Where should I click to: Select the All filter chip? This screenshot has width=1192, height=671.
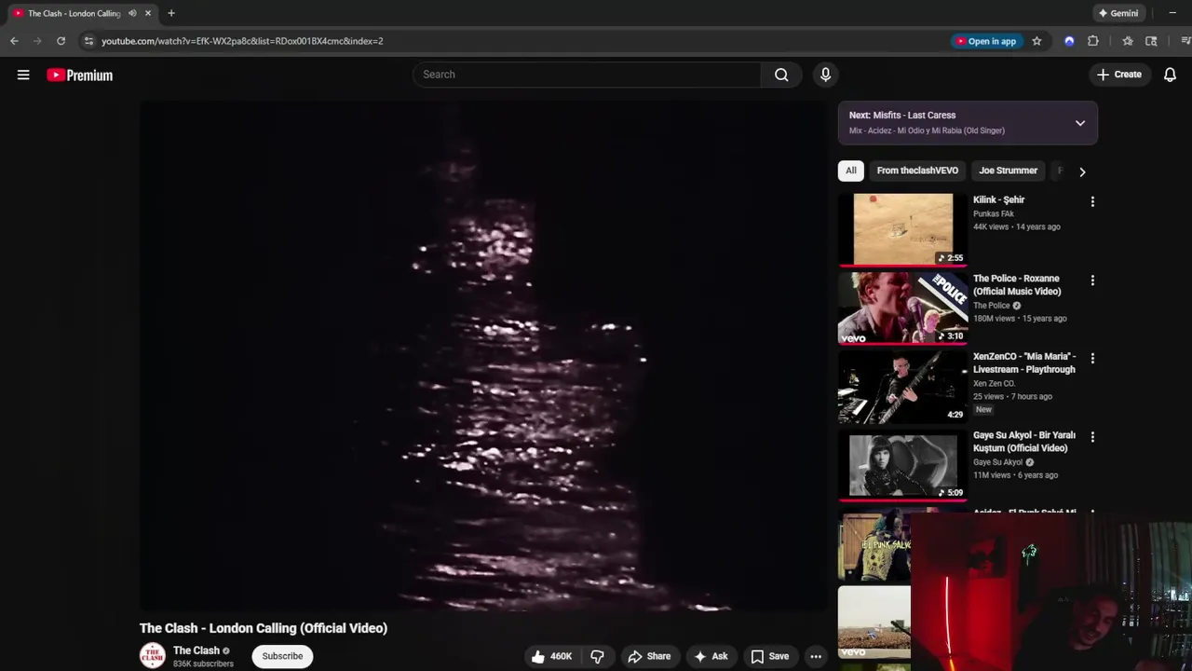coord(851,171)
